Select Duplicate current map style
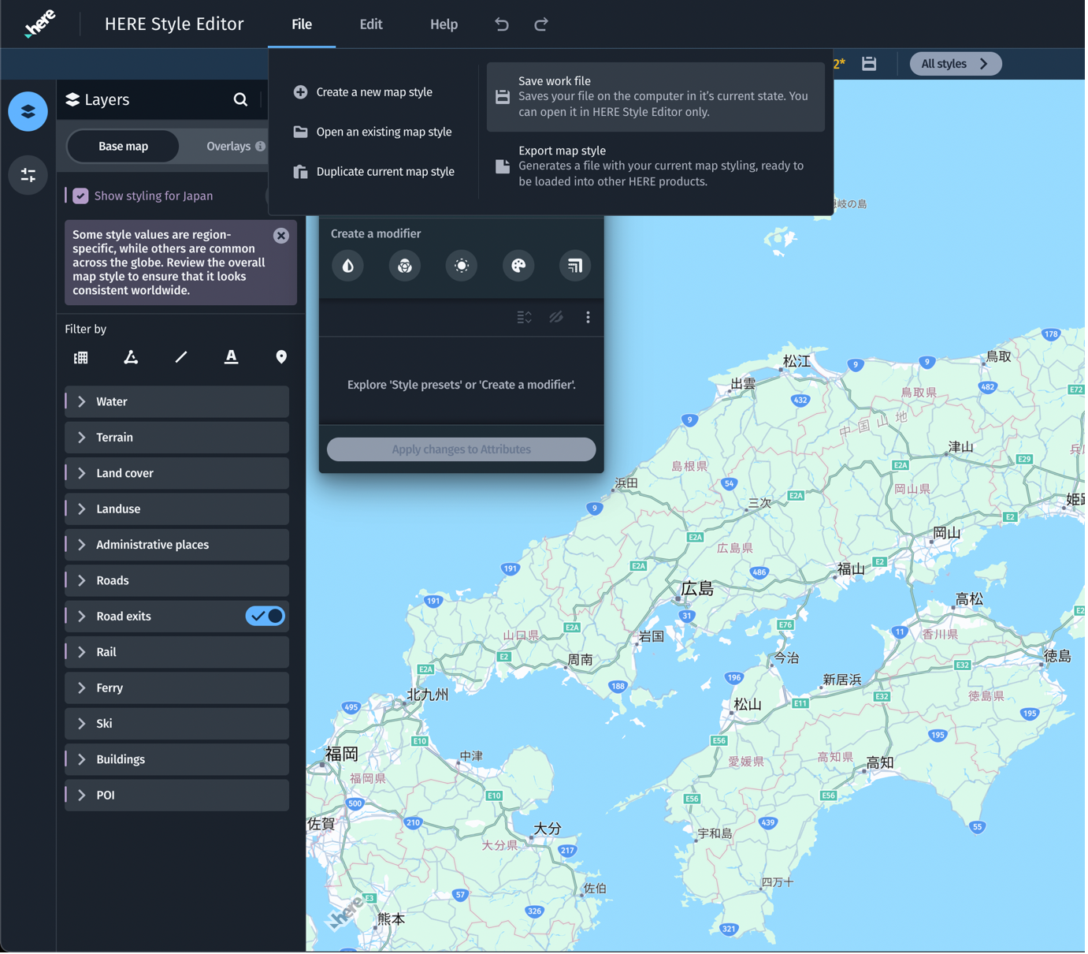The height and width of the screenshot is (954, 1088). 384,171
